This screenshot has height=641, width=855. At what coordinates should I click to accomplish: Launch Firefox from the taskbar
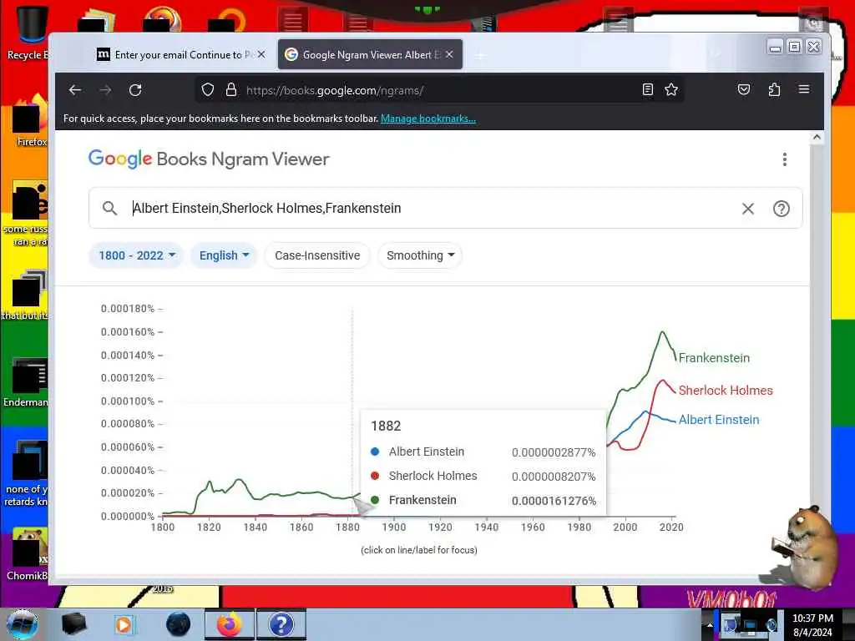[x=230, y=624]
